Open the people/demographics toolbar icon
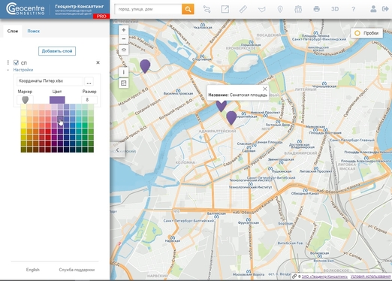The height and width of the screenshot is (281, 392). [298, 9]
